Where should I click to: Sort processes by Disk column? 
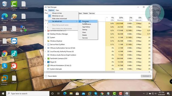pyautogui.click(x=128, y=19)
